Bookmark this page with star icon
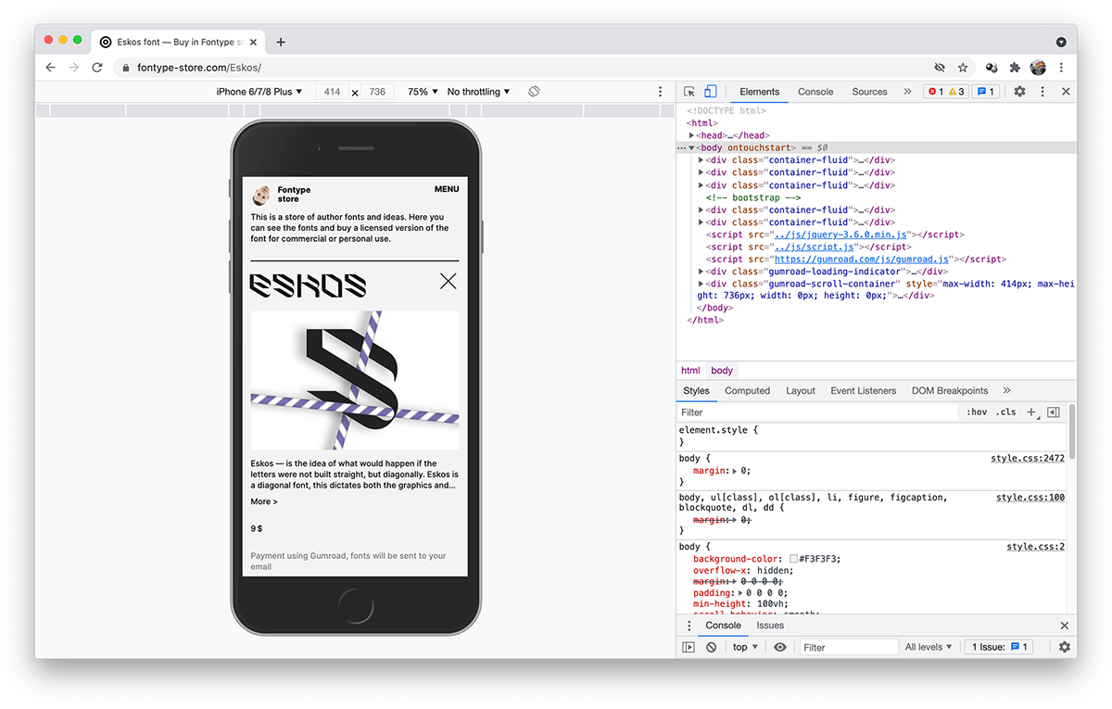Image resolution: width=1112 pixels, height=709 pixels. (x=963, y=68)
